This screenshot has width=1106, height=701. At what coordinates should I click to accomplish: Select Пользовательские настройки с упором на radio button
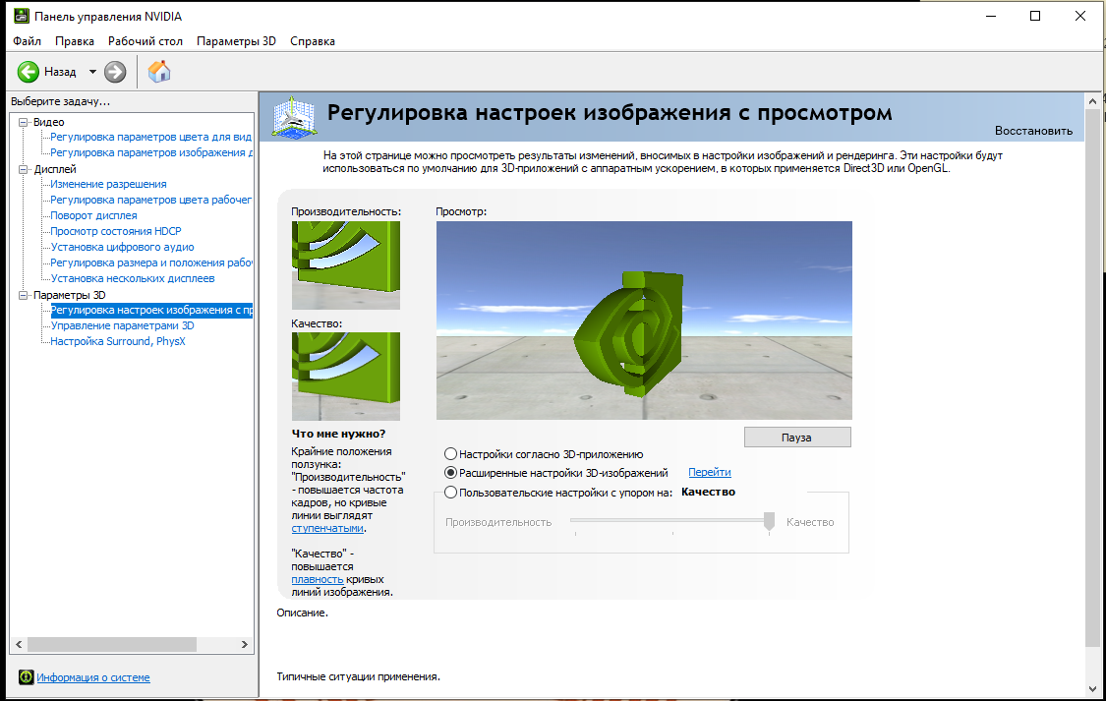[450, 493]
